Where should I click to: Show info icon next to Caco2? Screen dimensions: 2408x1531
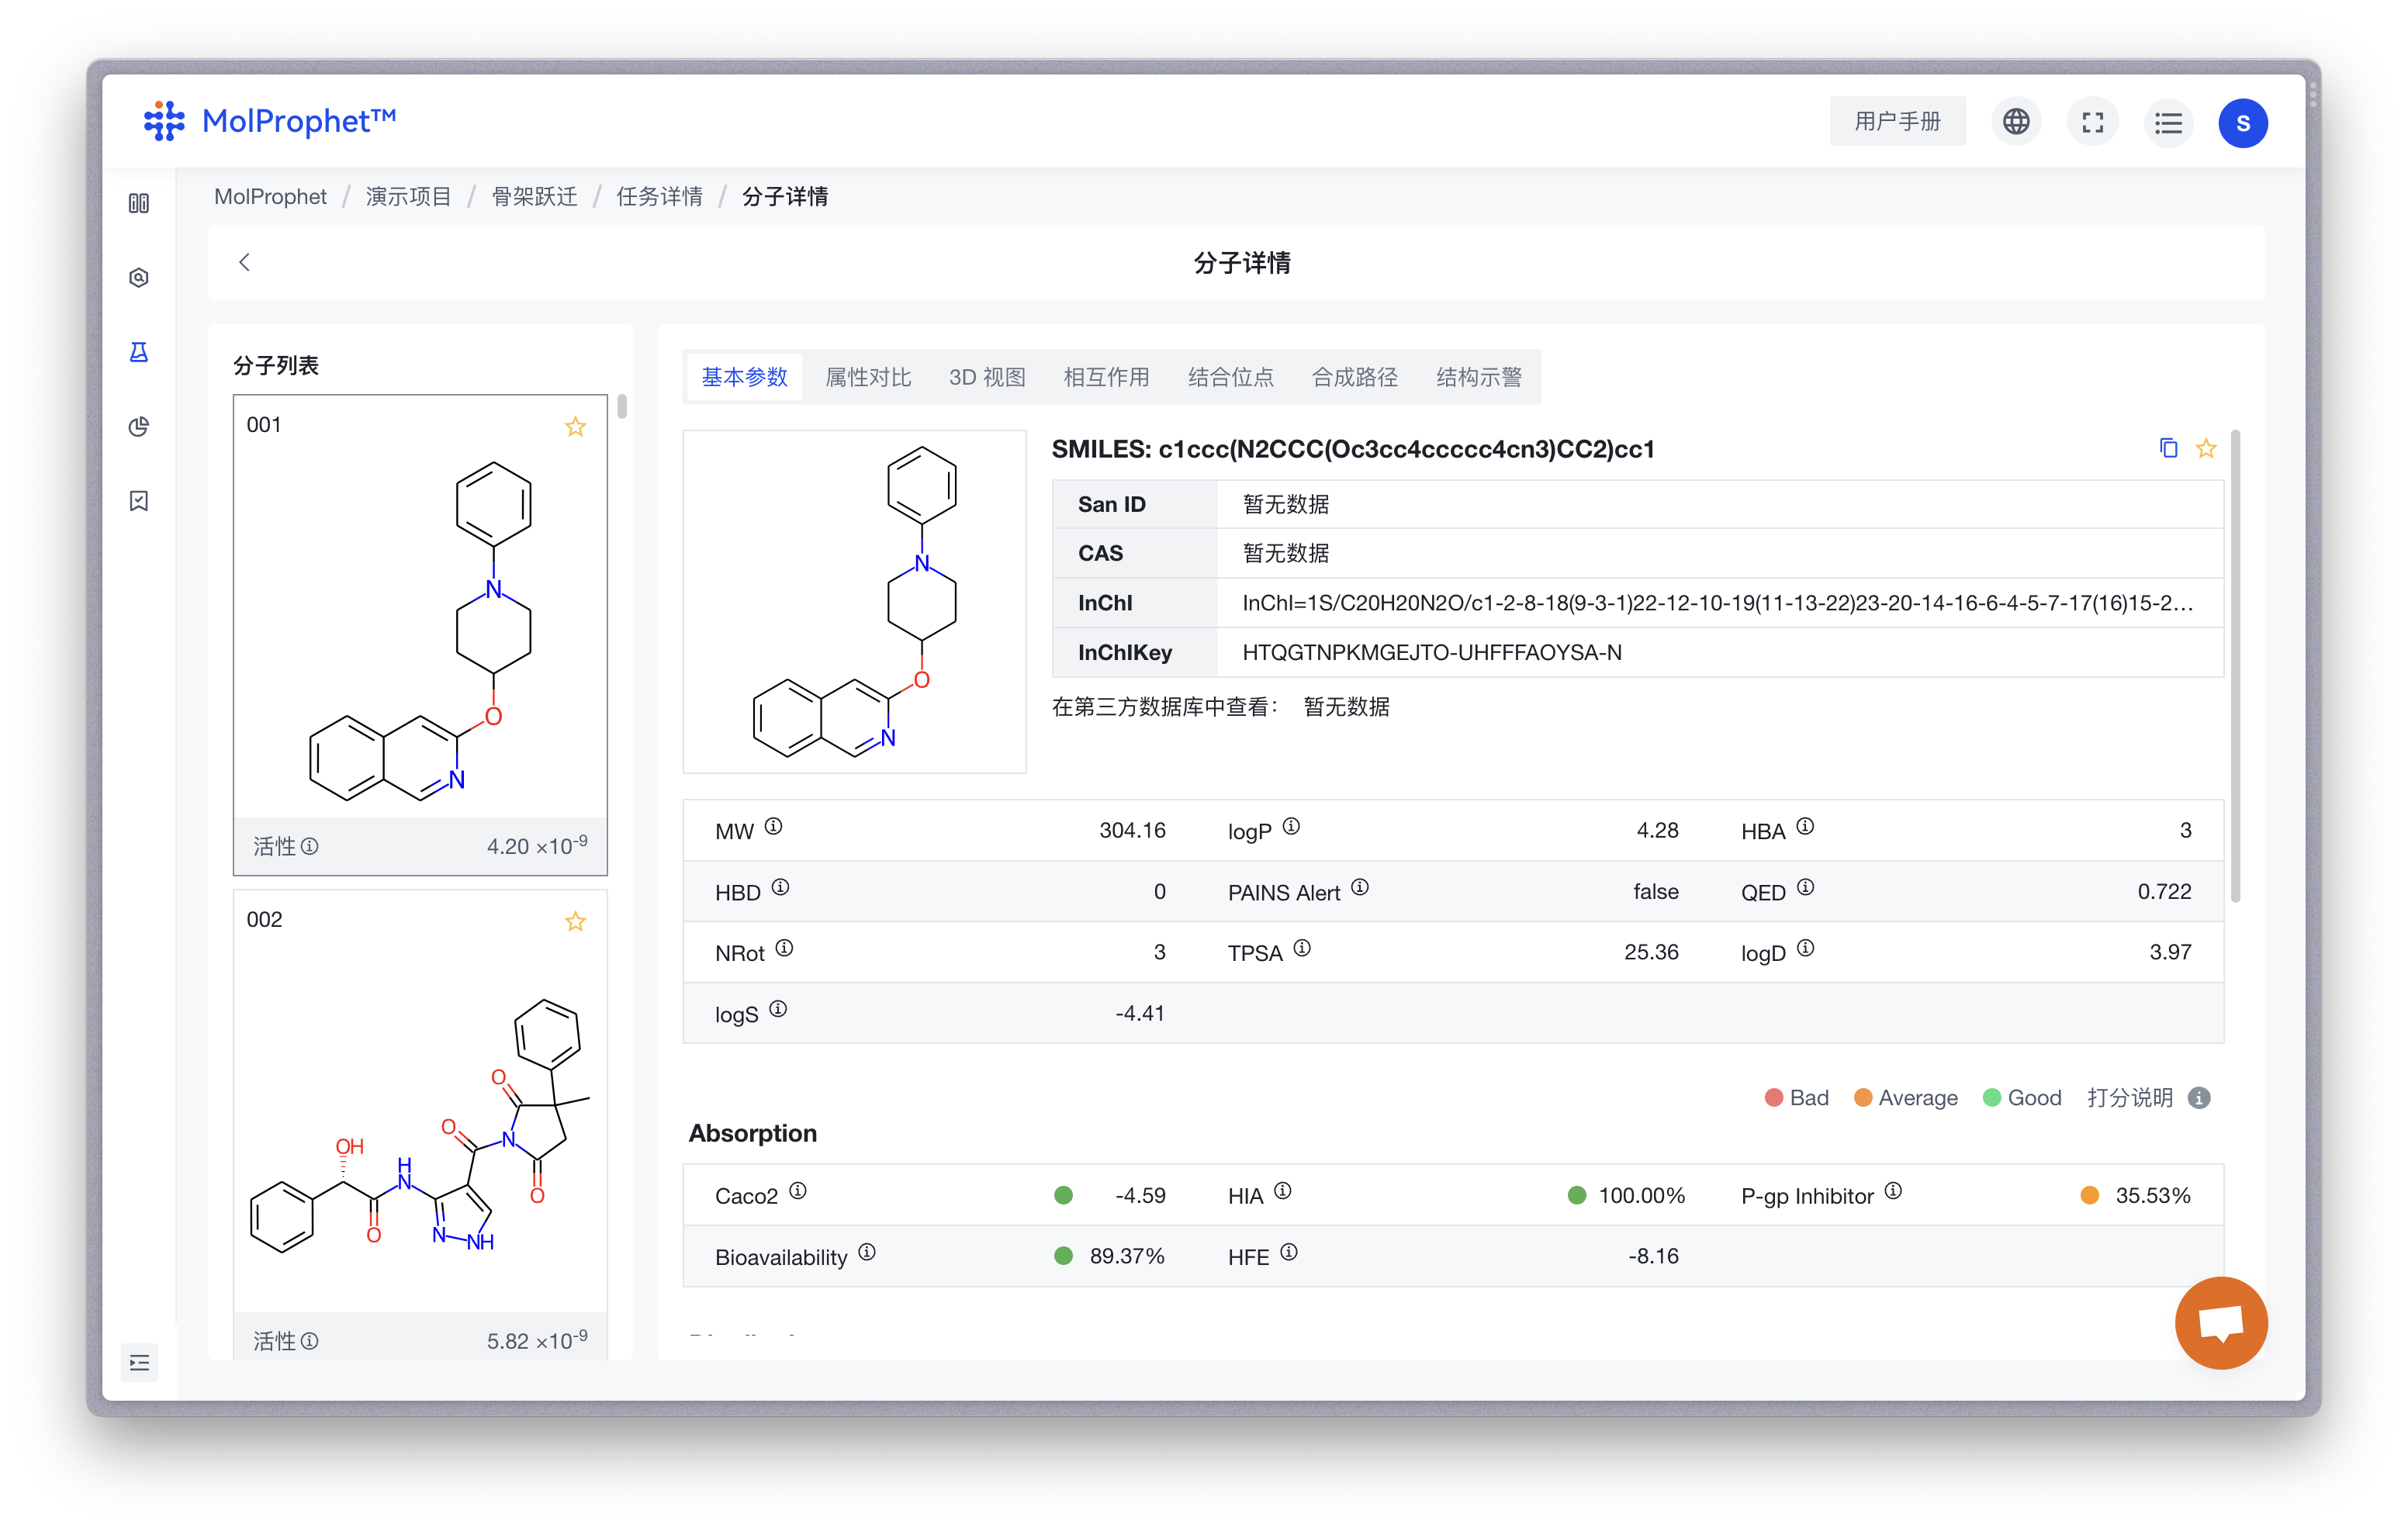pos(797,1192)
